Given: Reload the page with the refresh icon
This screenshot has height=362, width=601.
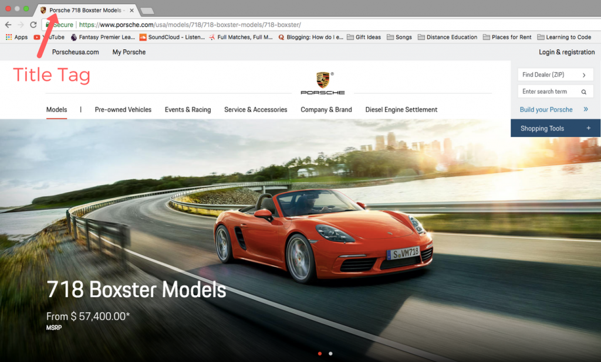Looking at the screenshot, I should click(33, 25).
